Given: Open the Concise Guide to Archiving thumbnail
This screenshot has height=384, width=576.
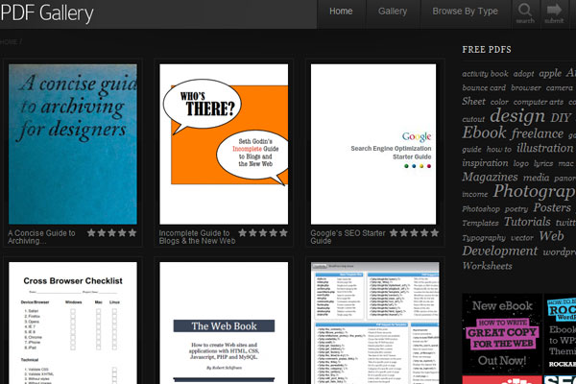Looking at the screenshot, I should tap(73, 144).
